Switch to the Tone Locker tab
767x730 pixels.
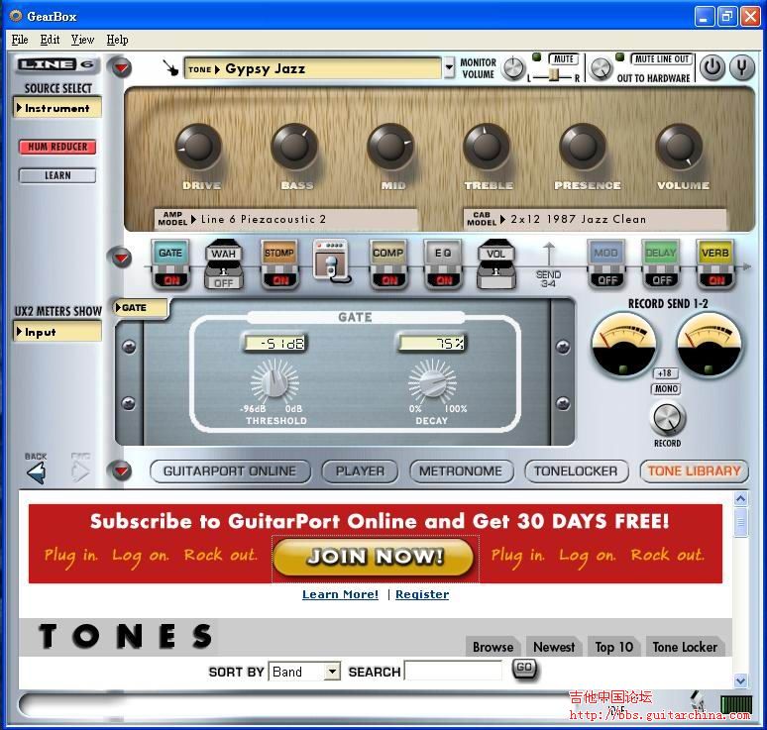coord(685,647)
